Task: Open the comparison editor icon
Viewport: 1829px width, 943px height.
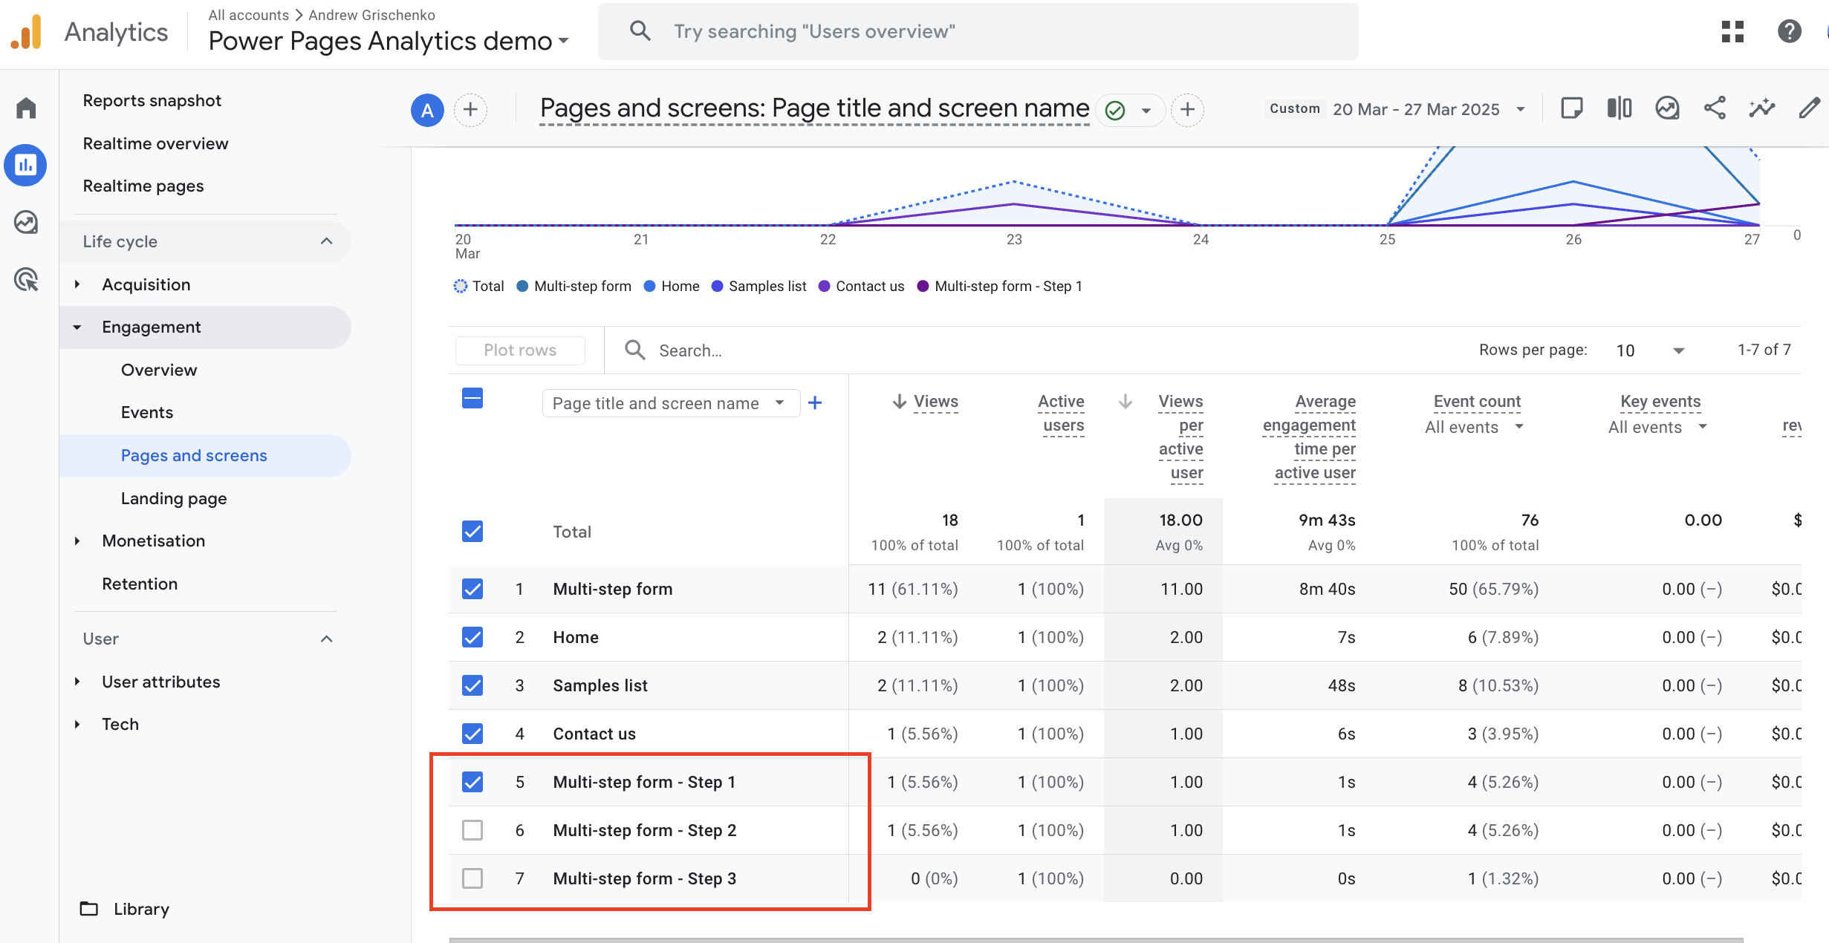Action: coord(1618,108)
